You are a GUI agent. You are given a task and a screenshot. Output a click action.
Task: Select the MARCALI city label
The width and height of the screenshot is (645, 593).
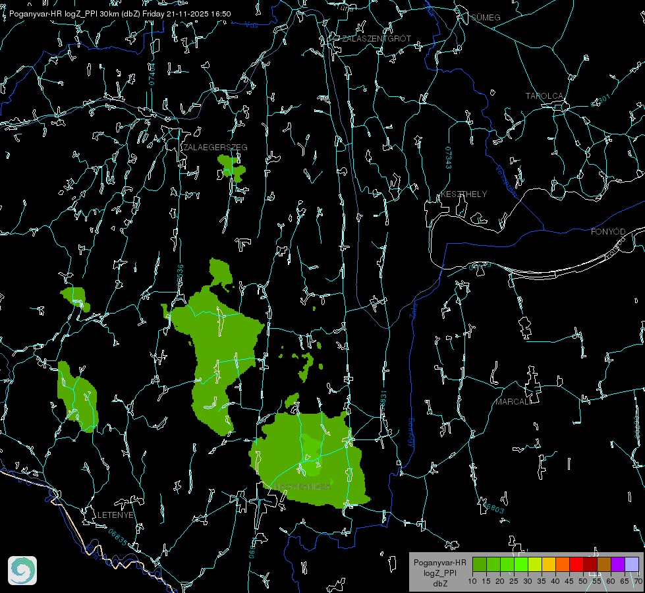513,402
